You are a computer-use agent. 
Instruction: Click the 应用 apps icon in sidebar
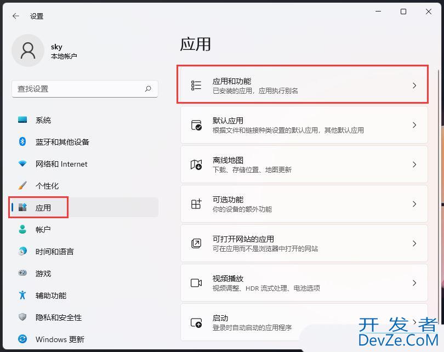pos(22,207)
